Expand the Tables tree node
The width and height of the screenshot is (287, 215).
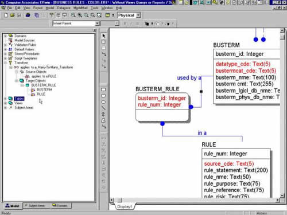pos(5,99)
